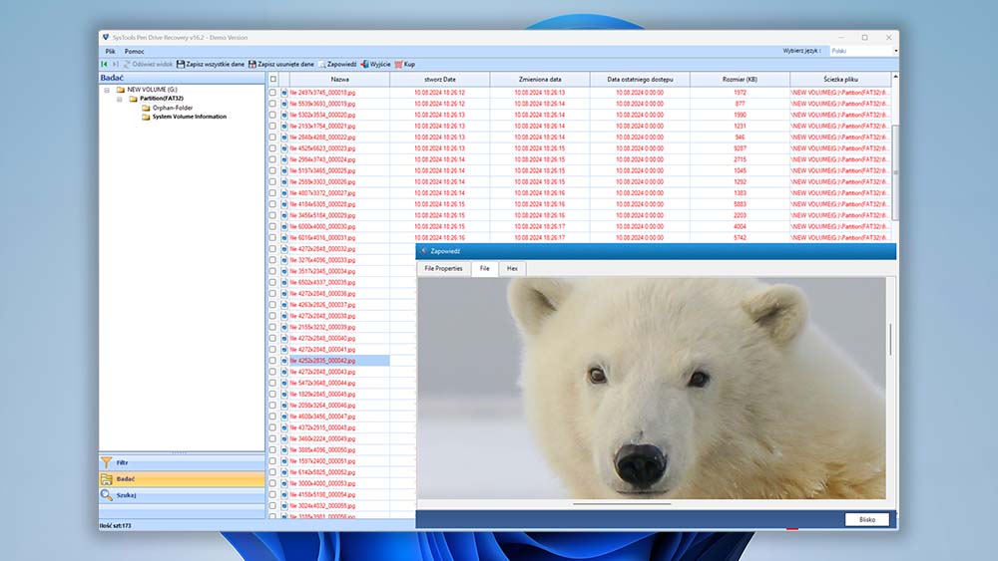Viewport: 998px width, 561px height.
Task: Click file icon of 5472x3648_000044.jpg
Action: click(x=284, y=383)
